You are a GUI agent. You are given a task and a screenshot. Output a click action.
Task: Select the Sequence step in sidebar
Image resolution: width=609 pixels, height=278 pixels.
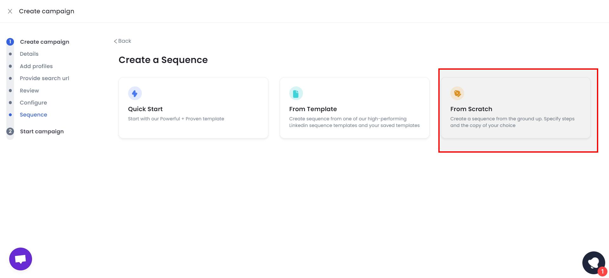tap(33, 115)
